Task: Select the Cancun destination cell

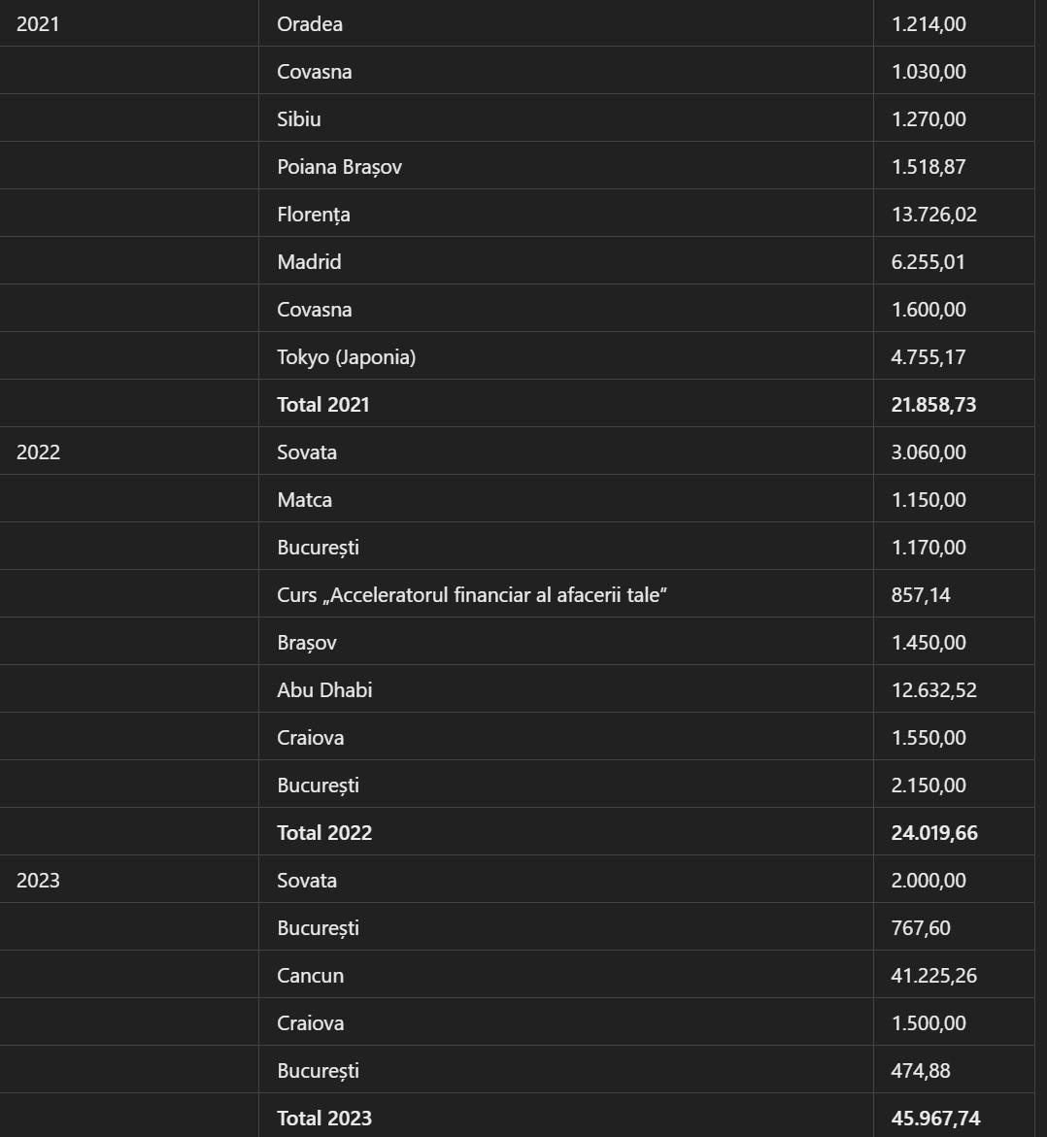Action: pyautogui.click(x=310, y=976)
